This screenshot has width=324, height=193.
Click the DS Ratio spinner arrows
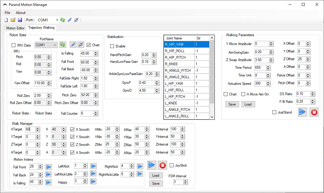tap(313, 94)
